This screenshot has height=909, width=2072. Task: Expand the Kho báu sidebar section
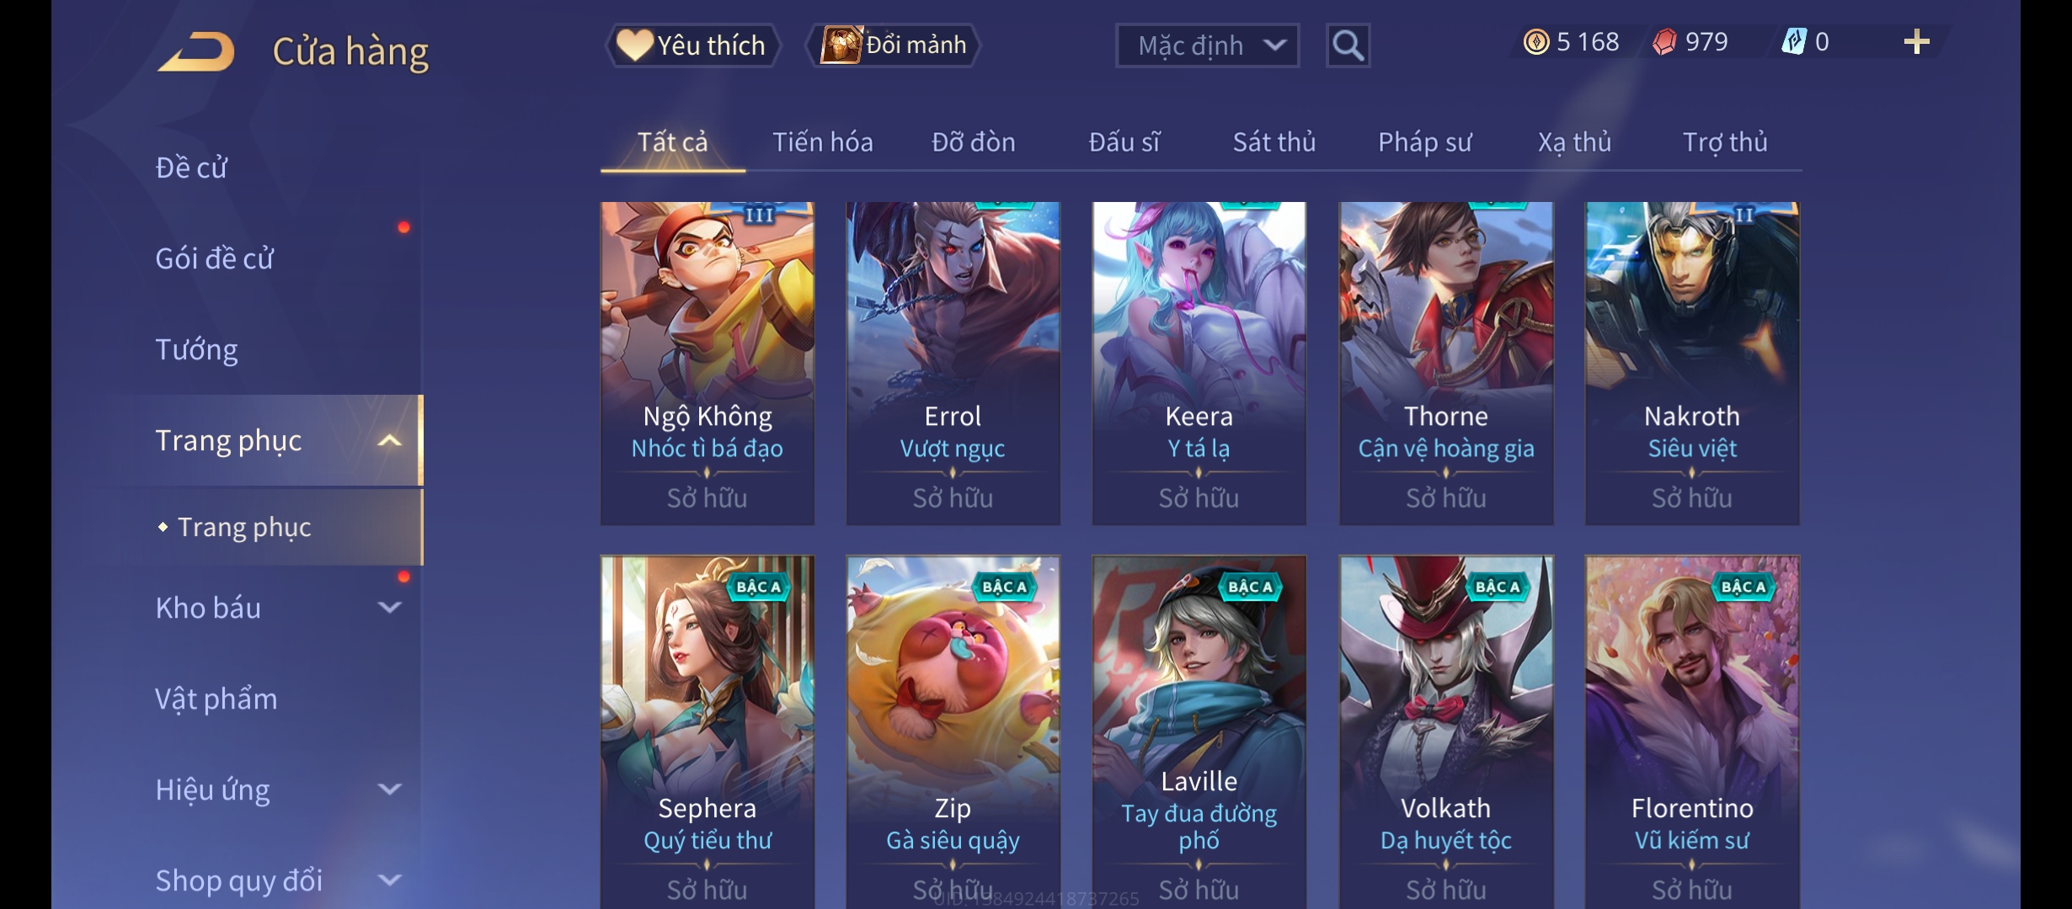pos(389,607)
